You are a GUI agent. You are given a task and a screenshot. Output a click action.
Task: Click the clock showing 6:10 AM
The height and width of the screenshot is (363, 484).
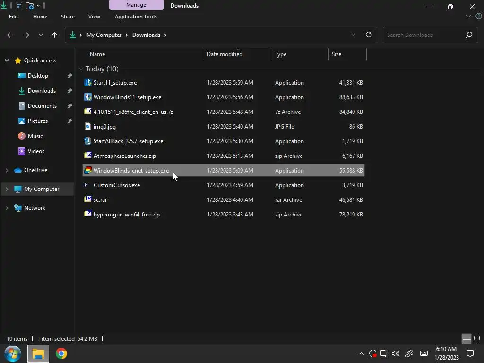pyautogui.click(x=446, y=349)
